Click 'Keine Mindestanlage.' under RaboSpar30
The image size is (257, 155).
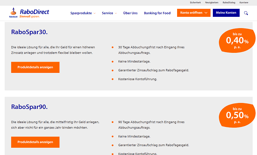pos(134,61)
